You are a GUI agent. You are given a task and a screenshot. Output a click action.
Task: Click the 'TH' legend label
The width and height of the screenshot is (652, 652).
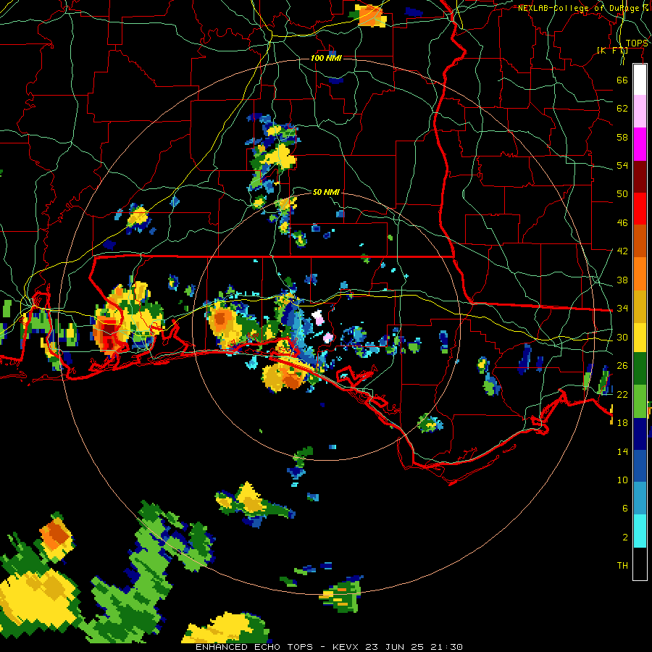pyautogui.click(x=622, y=566)
